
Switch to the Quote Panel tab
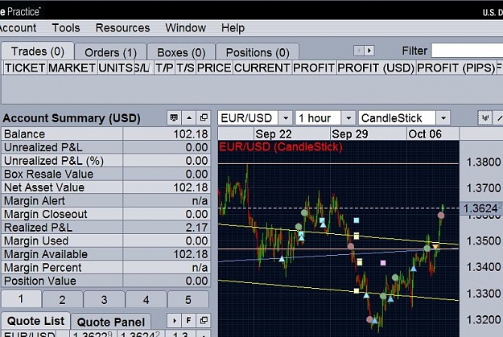coord(111,322)
